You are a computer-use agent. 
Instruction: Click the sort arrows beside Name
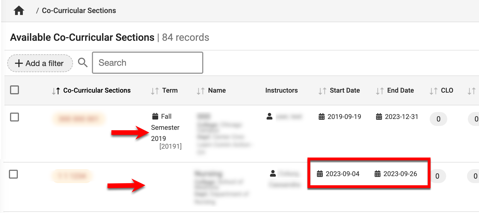(201, 91)
